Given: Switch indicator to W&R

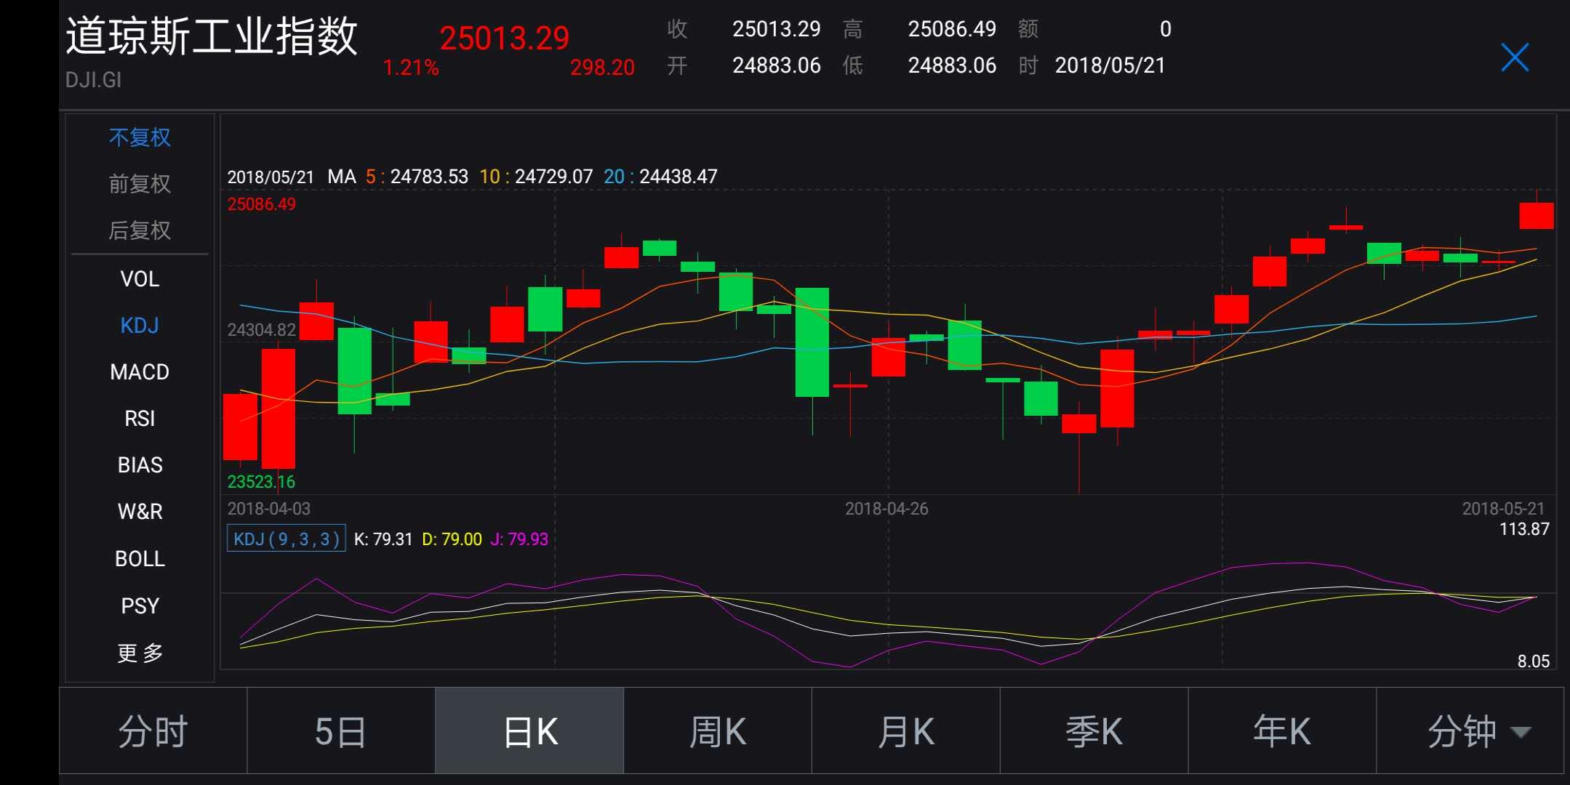Looking at the screenshot, I should (x=140, y=511).
